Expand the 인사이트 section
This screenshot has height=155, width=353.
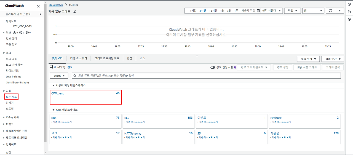point(4,144)
